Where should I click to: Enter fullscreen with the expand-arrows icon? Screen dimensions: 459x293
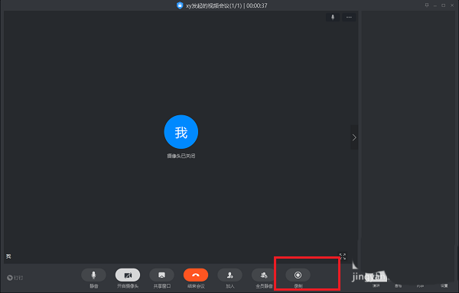343,256
